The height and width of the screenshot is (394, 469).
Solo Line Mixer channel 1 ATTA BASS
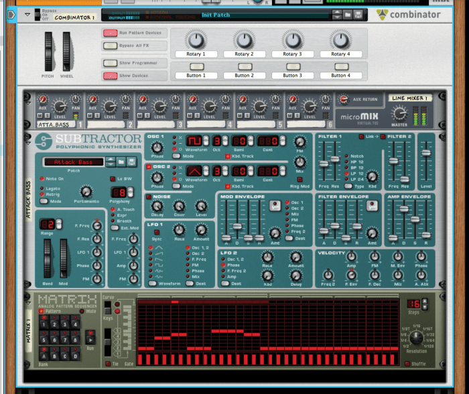point(48,116)
